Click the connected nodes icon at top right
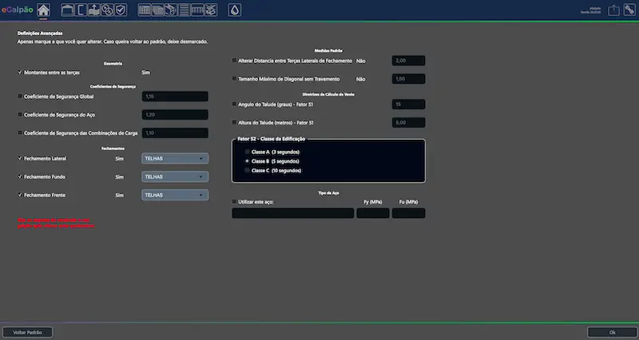The height and width of the screenshot is (340, 639). pos(629,10)
